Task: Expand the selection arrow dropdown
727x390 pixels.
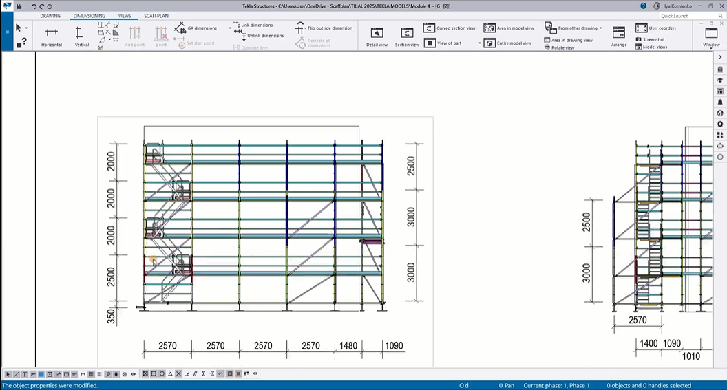Action: click(x=26, y=29)
